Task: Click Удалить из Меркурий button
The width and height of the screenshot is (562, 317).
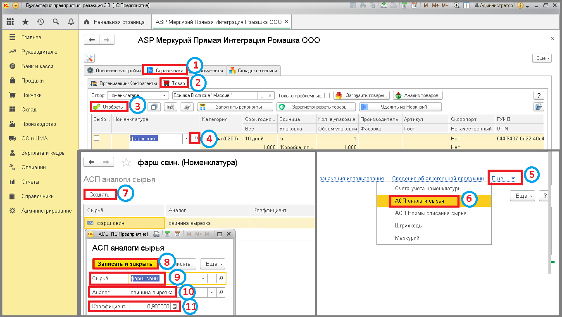Action: tap(400, 107)
